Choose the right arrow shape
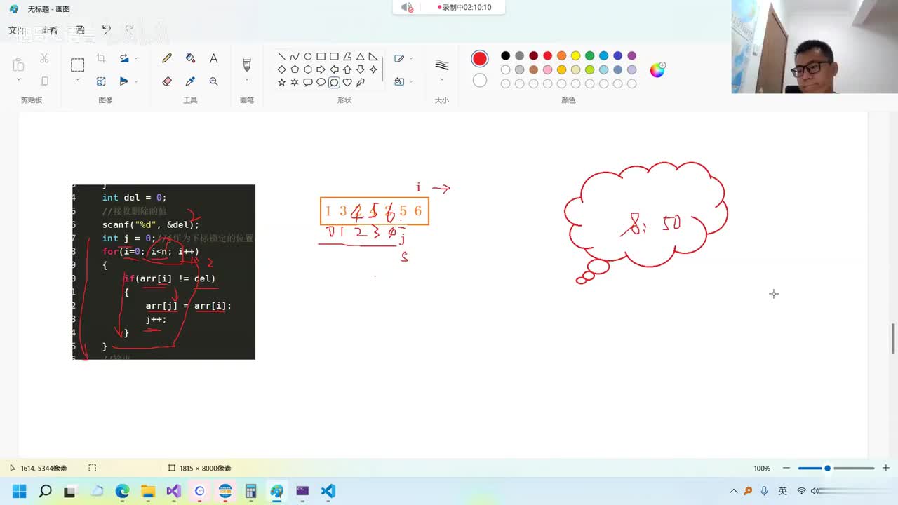Viewport: 898px width, 505px height. (321, 69)
